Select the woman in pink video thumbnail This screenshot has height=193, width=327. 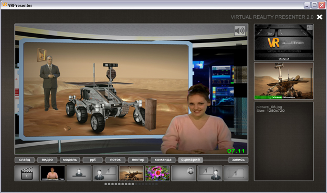tap(53, 173)
